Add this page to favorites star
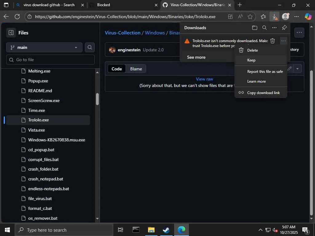The image size is (315, 236). (250, 17)
